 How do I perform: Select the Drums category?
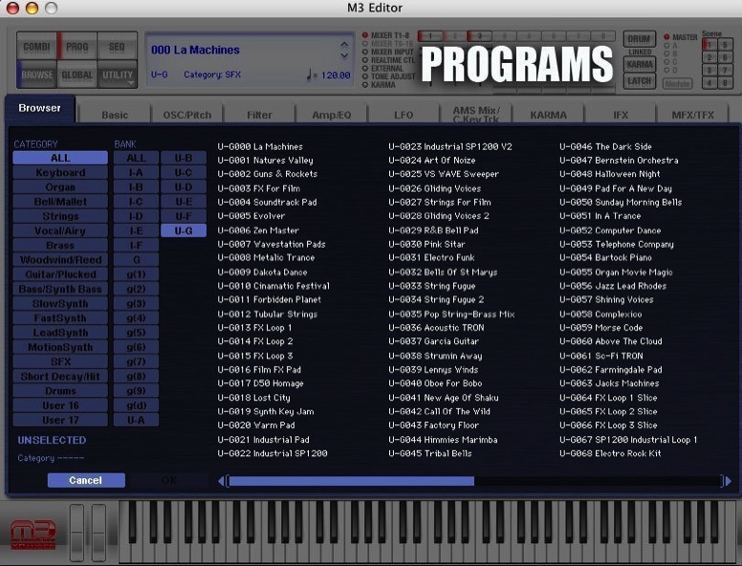(60, 391)
